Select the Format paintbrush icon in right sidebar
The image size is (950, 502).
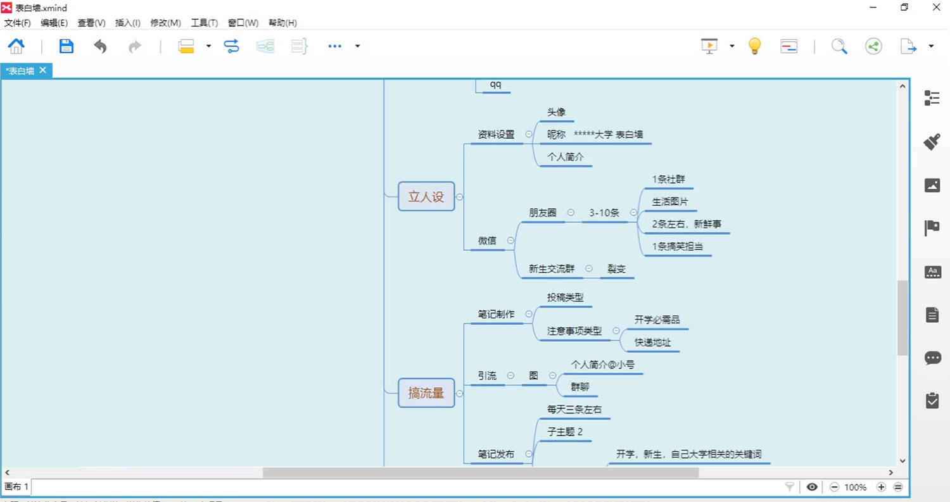point(932,142)
